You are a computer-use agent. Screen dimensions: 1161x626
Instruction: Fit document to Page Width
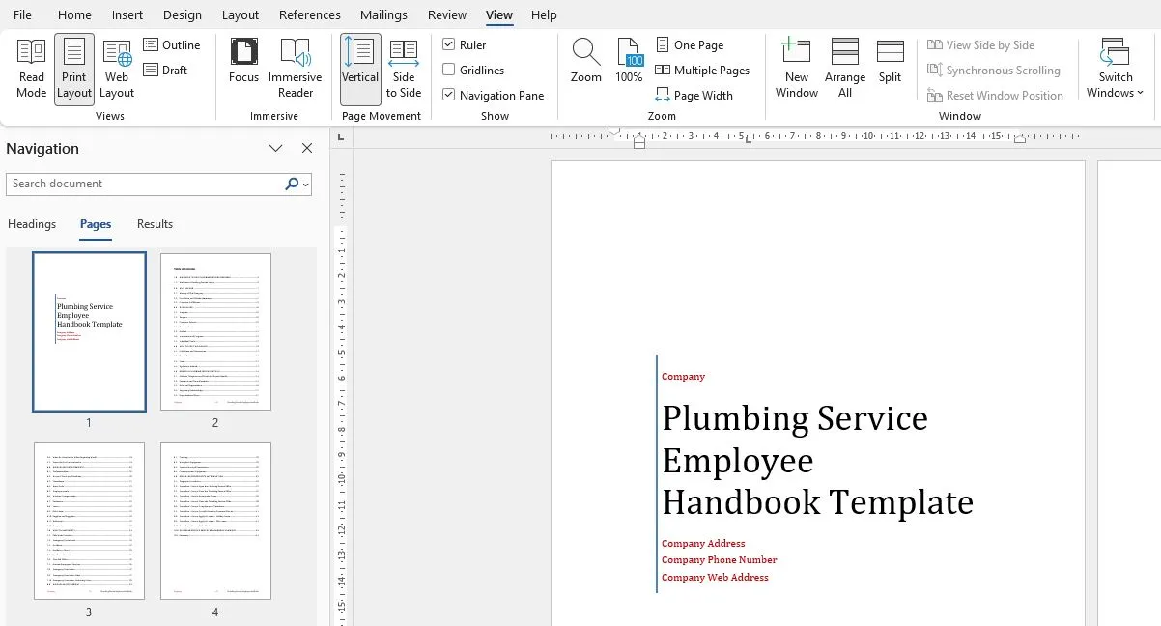[694, 96]
